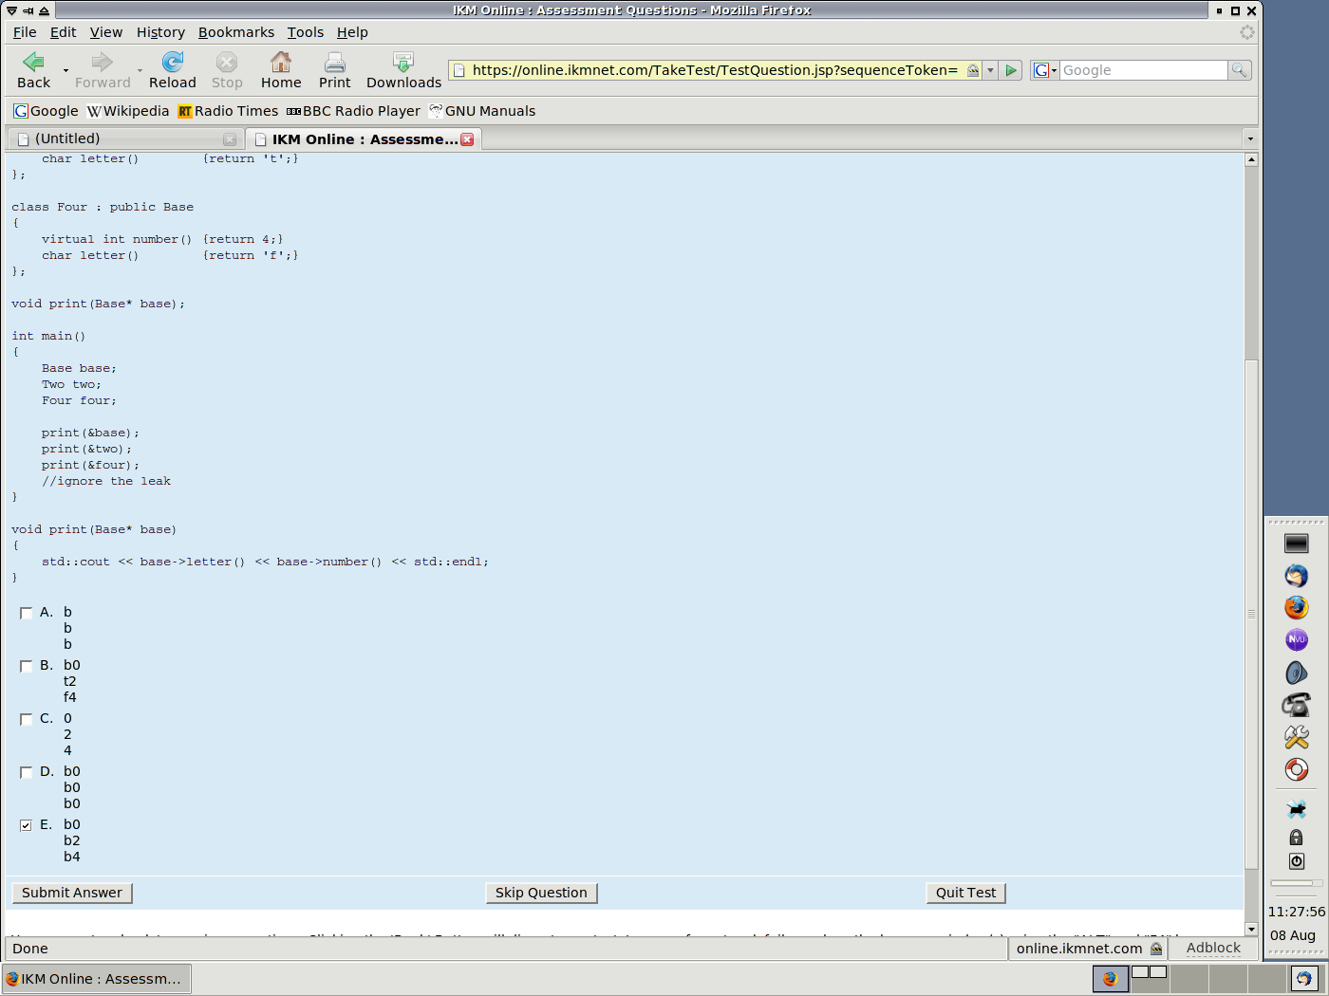This screenshot has height=996, width=1329.
Task: Click the padlock icon in the URL bar
Action: [973, 70]
